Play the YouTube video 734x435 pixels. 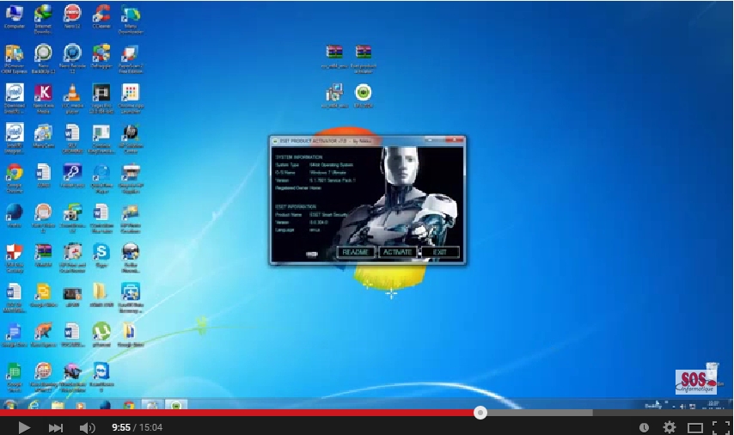tap(23, 427)
